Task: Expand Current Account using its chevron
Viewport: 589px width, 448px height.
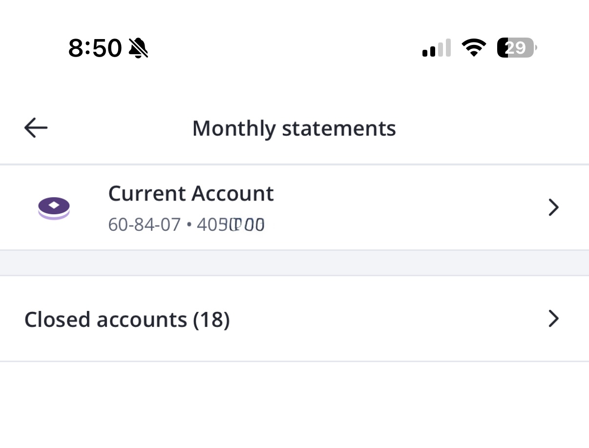Action: pyautogui.click(x=553, y=208)
